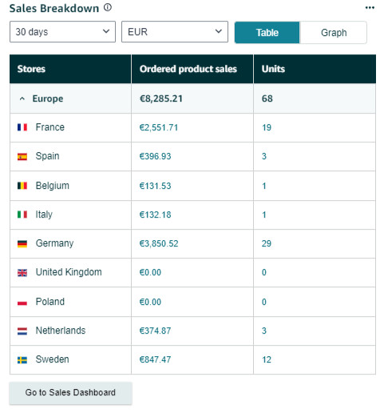Viewport: 380px width, 413px height.
Task: Open the 30 days period dropdown
Action: [x=62, y=32]
